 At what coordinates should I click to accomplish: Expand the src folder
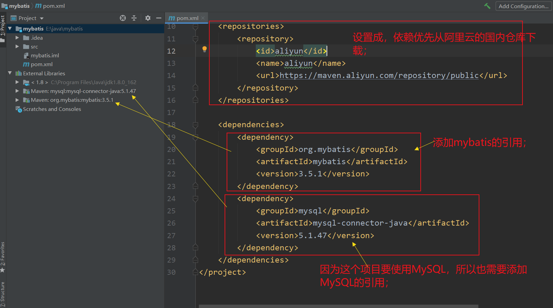click(17, 46)
